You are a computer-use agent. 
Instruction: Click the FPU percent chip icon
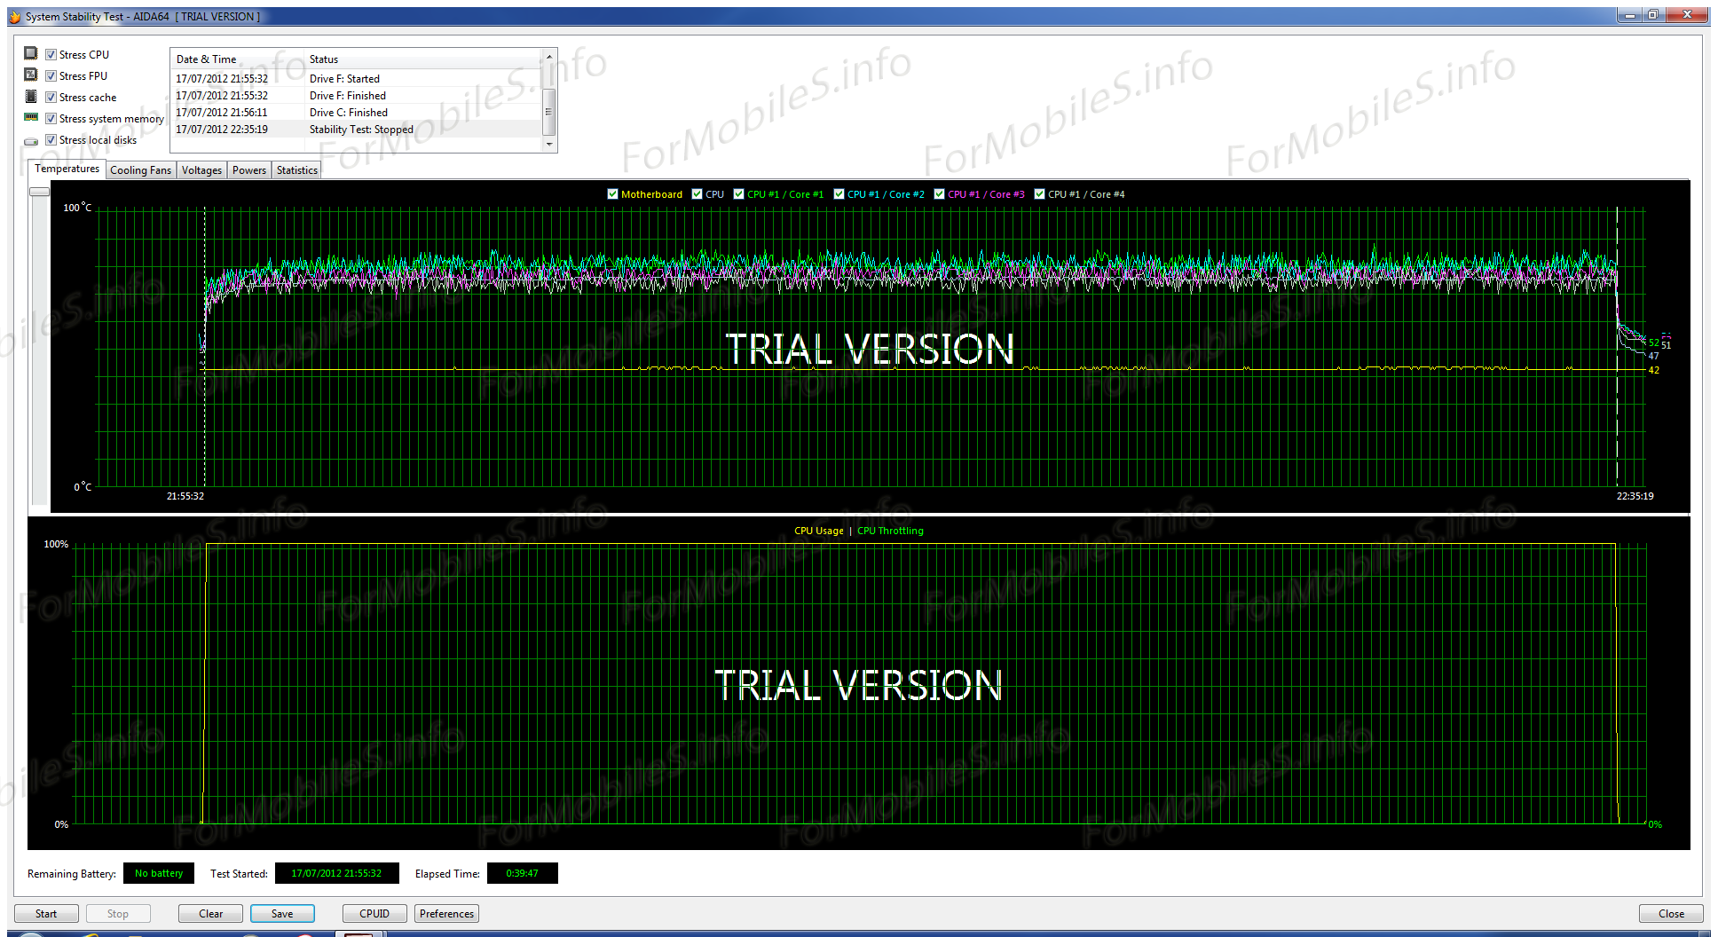[31, 75]
